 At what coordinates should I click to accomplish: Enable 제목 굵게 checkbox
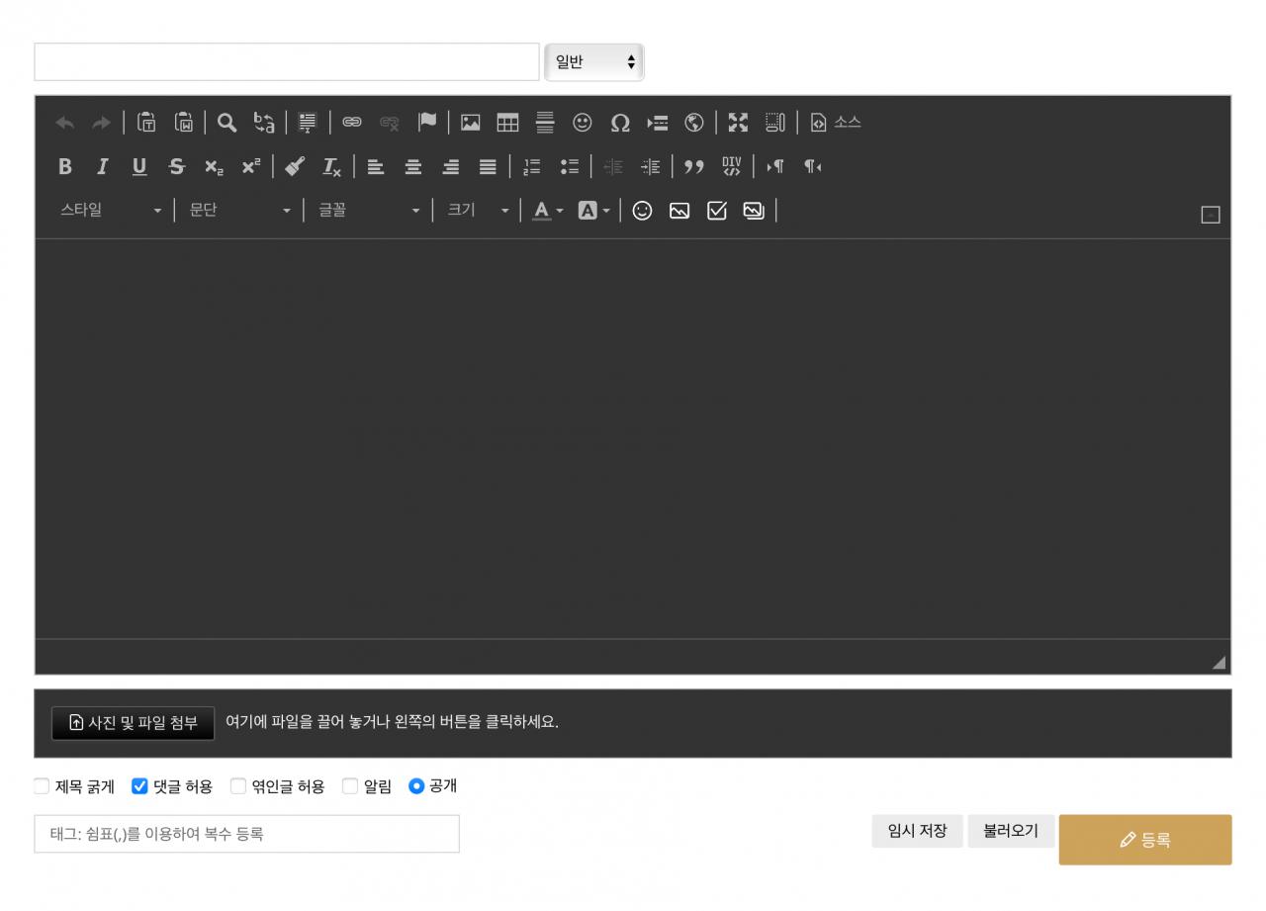click(42, 786)
